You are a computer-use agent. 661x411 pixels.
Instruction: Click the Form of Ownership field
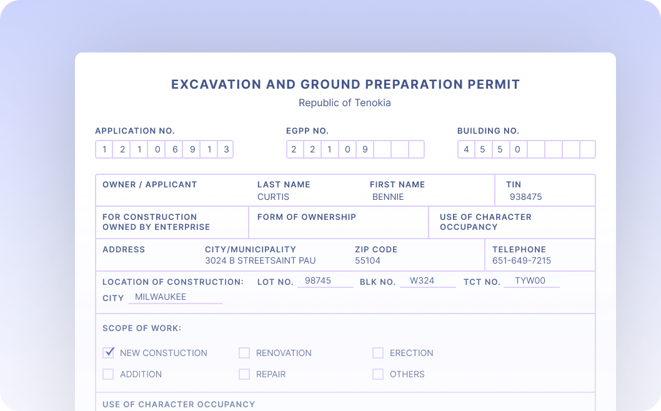pyautogui.click(x=338, y=228)
